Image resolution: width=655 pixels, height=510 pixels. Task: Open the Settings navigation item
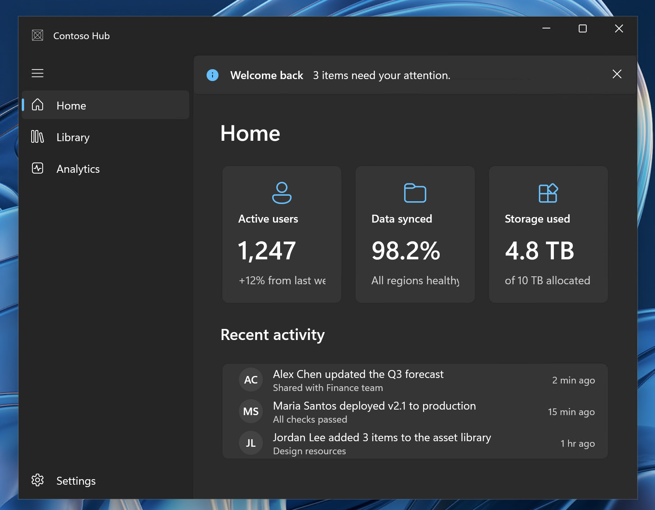tap(105, 480)
